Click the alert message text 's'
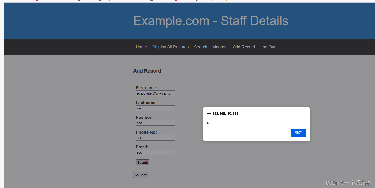This screenshot has height=188, width=375. 208,123
